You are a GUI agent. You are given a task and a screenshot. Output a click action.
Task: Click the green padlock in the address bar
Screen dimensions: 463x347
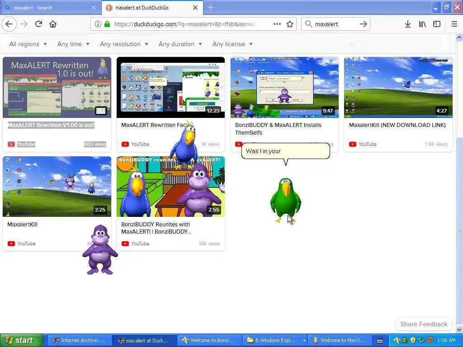click(x=107, y=24)
